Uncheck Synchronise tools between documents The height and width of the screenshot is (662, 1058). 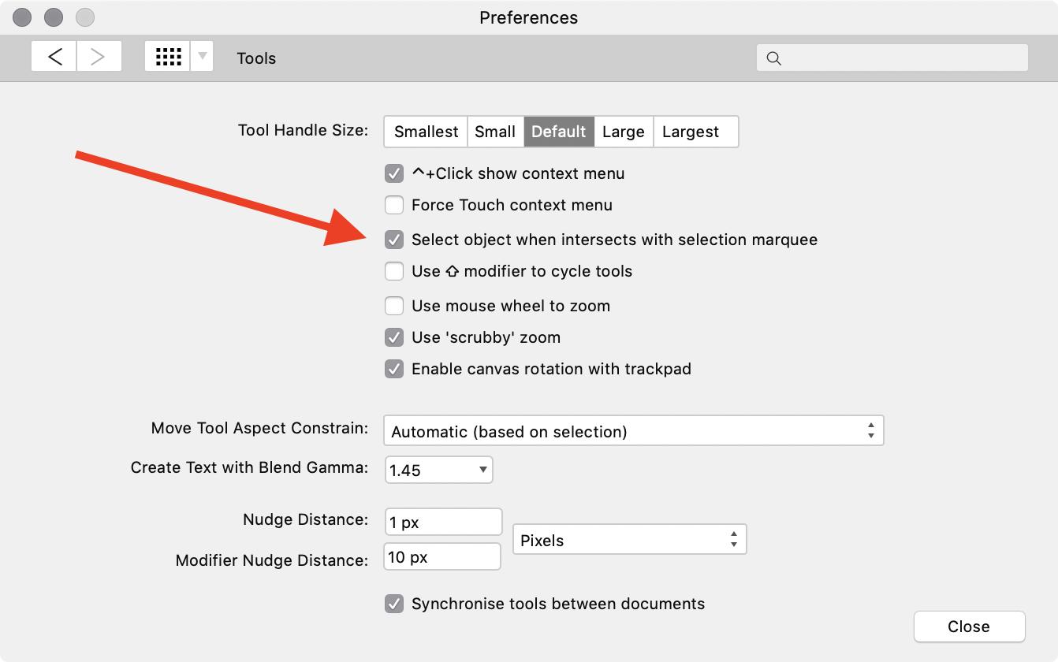(x=393, y=604)
